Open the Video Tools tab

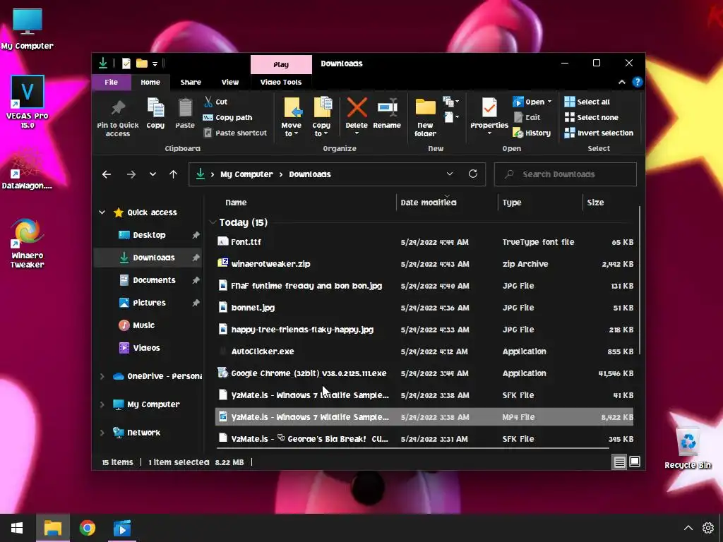[281, 82]
